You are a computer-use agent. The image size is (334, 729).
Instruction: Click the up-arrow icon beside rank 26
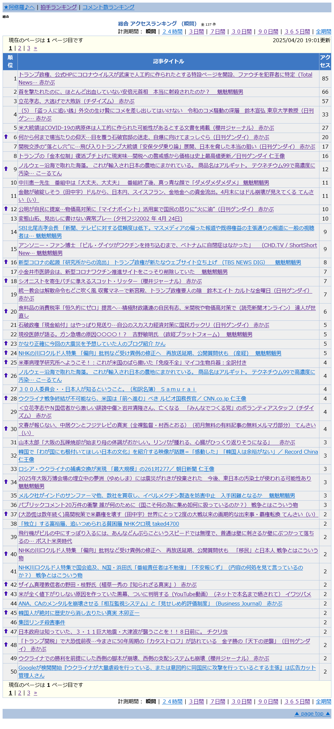point(6,375)
